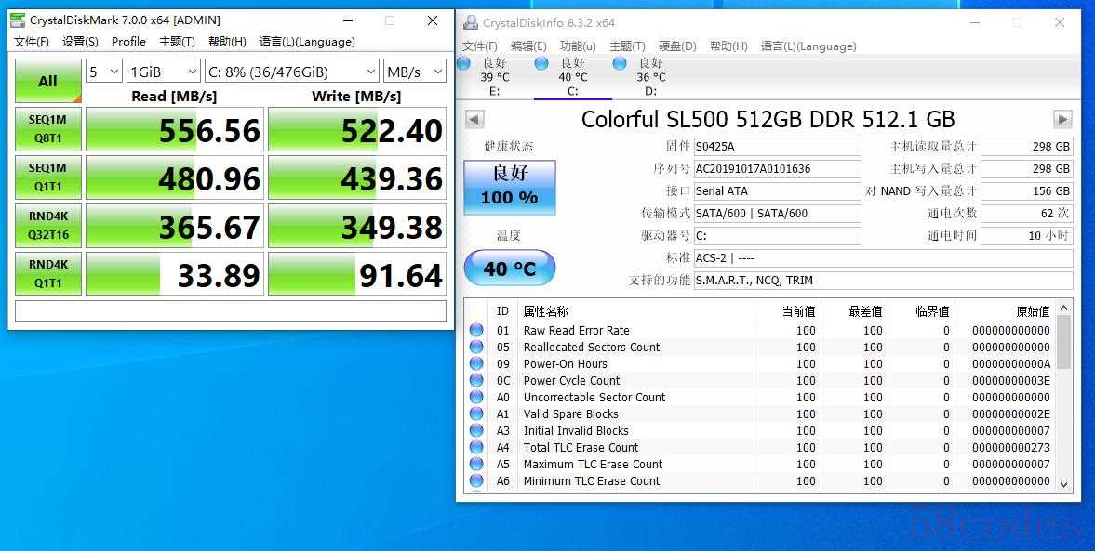Open CrystalDiskMark Profile menu
Screen dimensions: 1095x551
click(x=128, y=42)
